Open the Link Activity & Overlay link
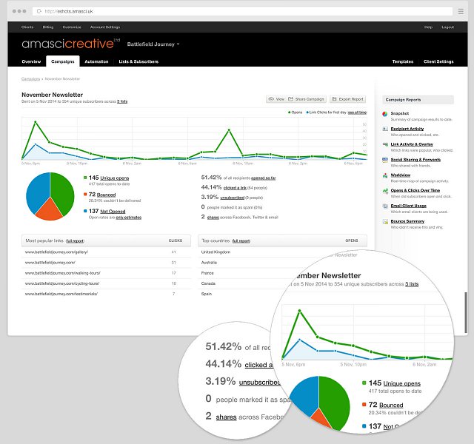The image size is (474, 444). pos(412,144)
